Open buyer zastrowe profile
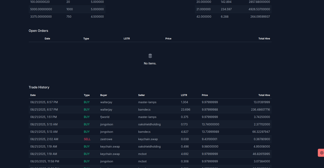 106,139
